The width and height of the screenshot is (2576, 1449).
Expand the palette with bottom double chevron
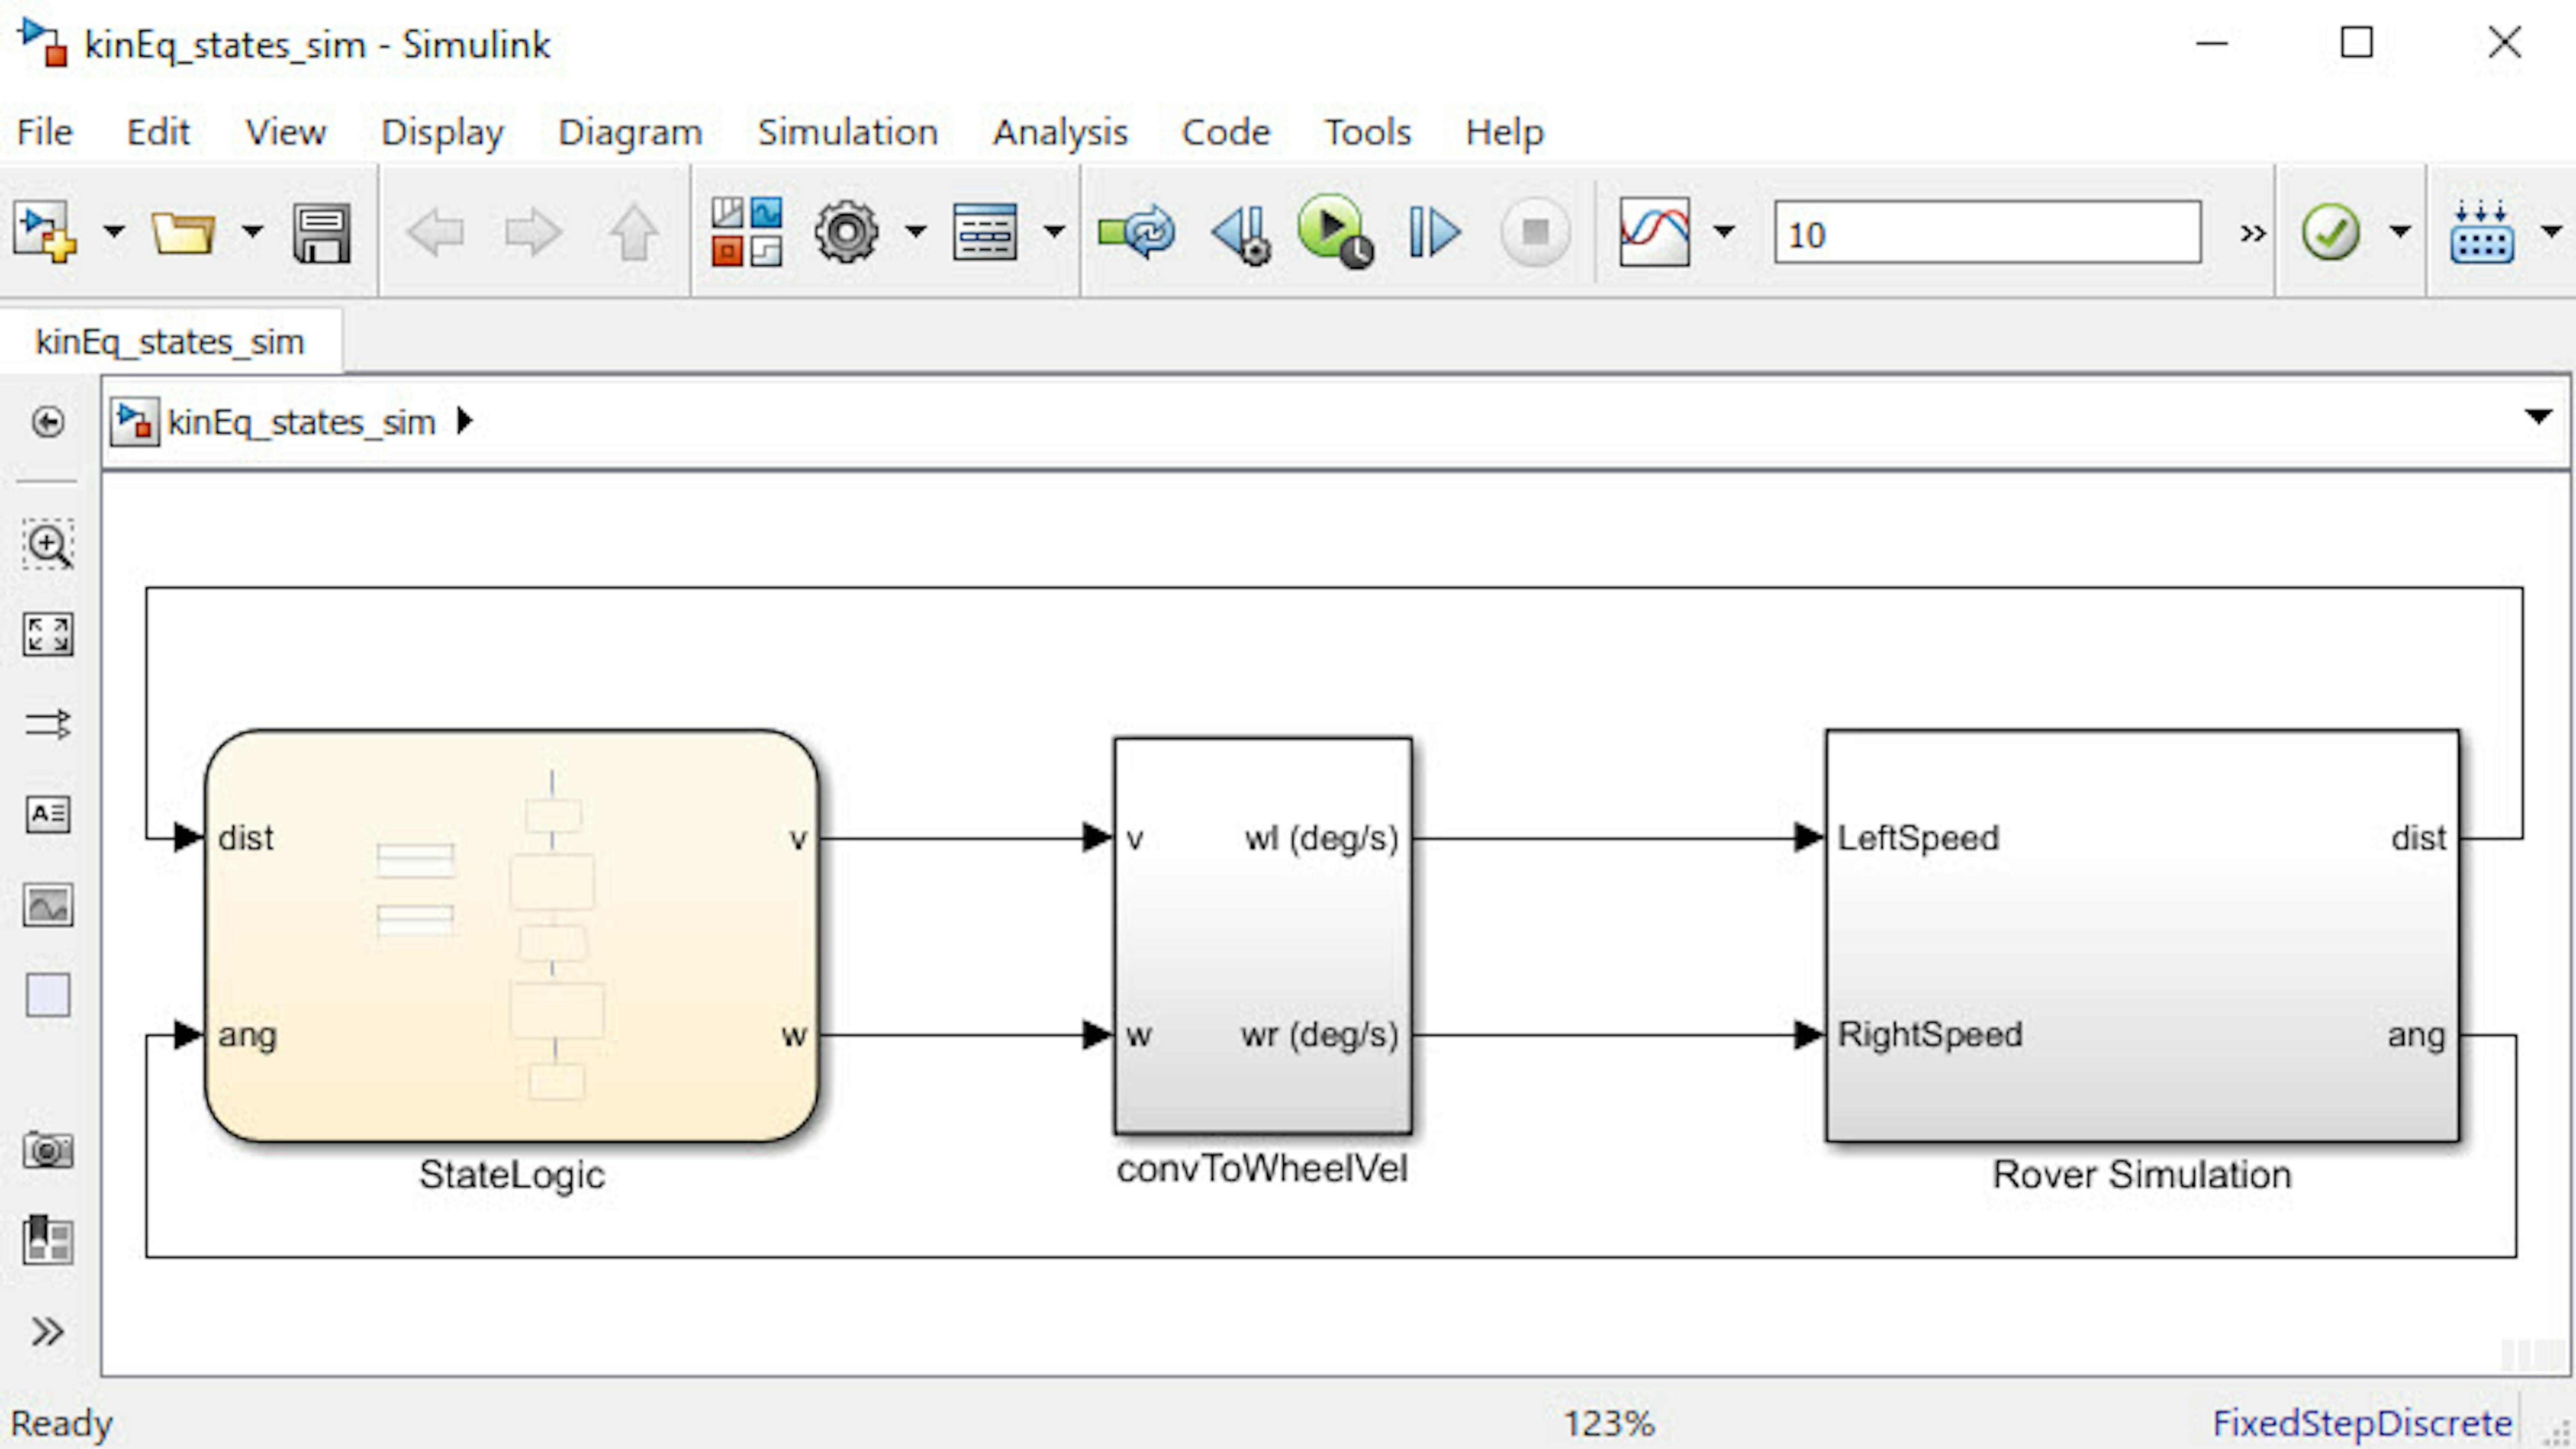coord(48,1331)
